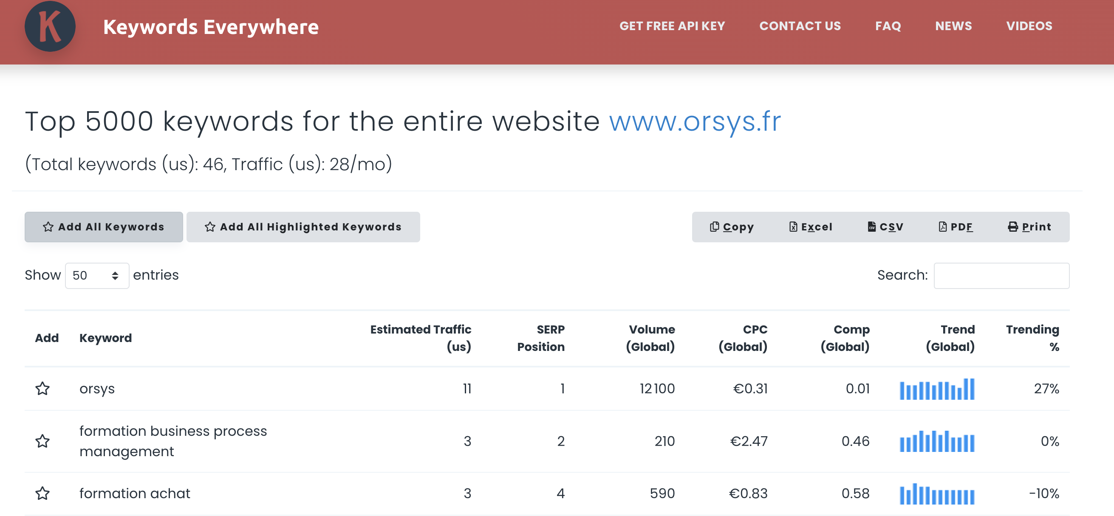Image resolution: width=1114 pixels, height=516 pixels.
Task: Star the formation business process management keyword
Action: coord(42,441)
